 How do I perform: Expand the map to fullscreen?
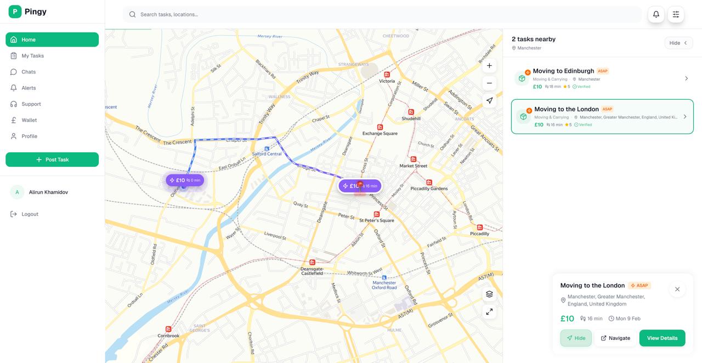(x=489, y=312)
